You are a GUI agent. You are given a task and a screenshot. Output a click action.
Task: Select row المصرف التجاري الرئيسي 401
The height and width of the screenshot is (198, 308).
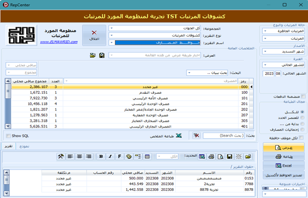[131, 126]
